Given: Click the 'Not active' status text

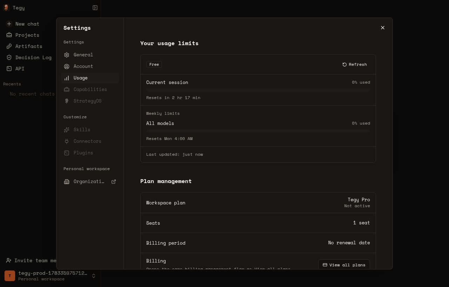Looking at the screenshot, I should pos(357,206).
